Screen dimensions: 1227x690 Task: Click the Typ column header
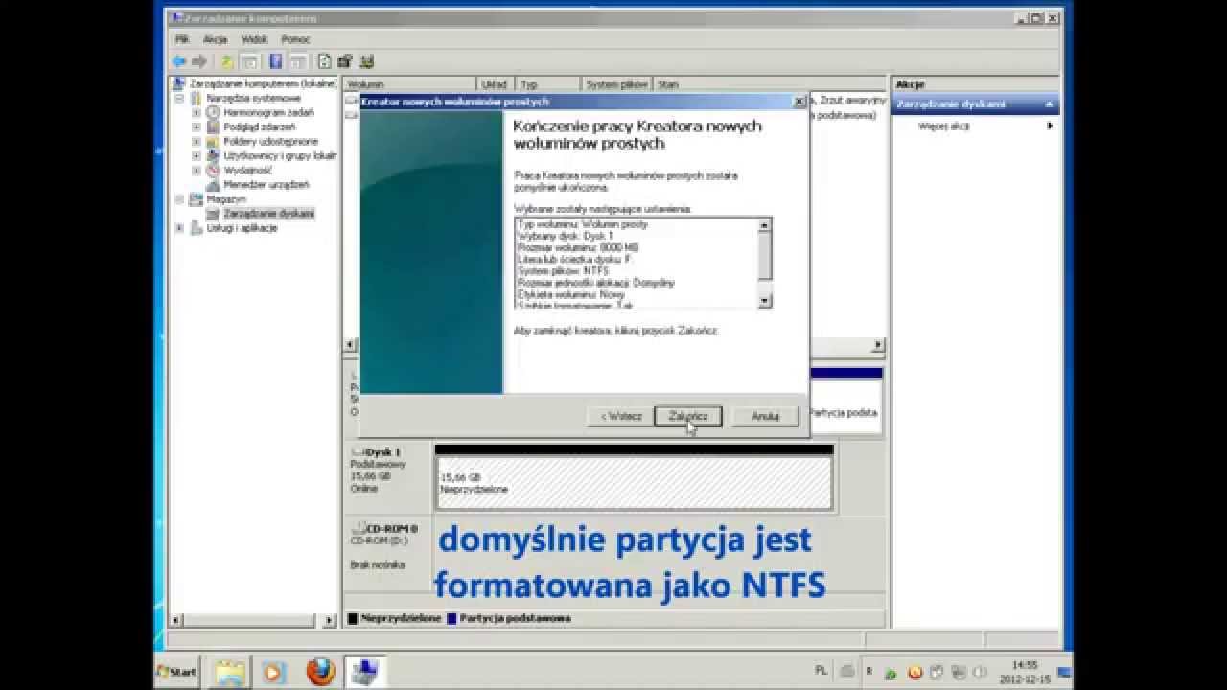pyautogui.click(x=547, y=84)
